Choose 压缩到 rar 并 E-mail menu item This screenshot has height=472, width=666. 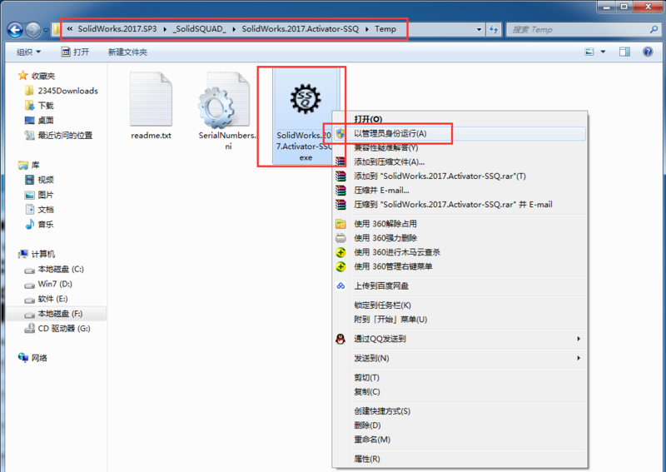[460, 204]
